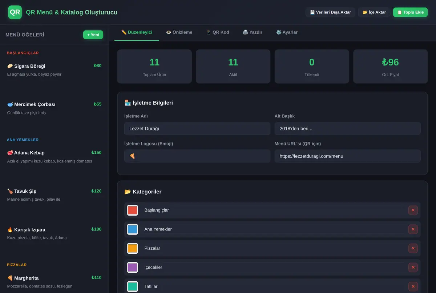The width and height of the screenshot is (436, 293).
Task: Open the purple İçecekler color swatch
Action: (133, 268)
